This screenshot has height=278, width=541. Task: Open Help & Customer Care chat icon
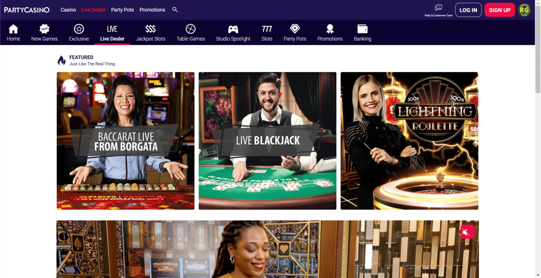[438, 8]
